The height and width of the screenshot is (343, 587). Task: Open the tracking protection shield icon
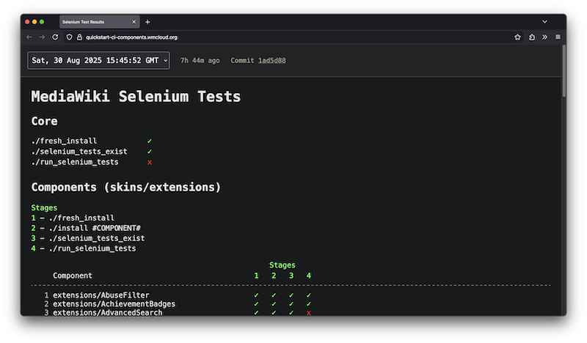pos(69,37)
